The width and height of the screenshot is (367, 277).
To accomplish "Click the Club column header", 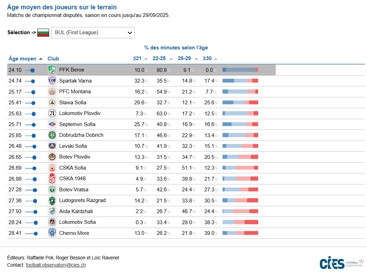I will tap(53, 59).
